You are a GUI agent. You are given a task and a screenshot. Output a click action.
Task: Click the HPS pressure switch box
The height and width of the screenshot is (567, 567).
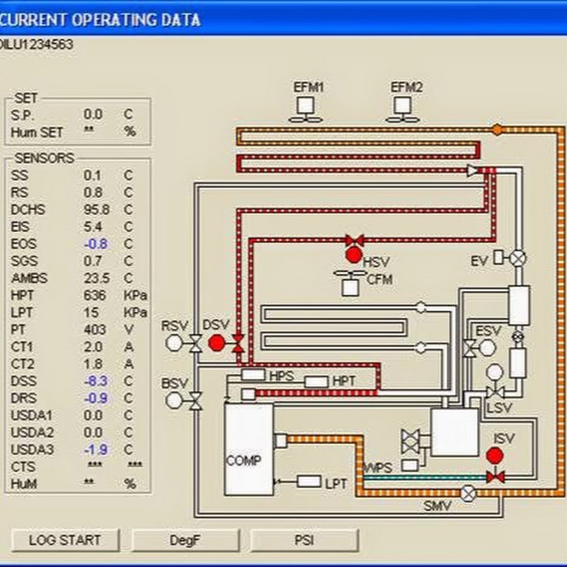tap(253, 375)
